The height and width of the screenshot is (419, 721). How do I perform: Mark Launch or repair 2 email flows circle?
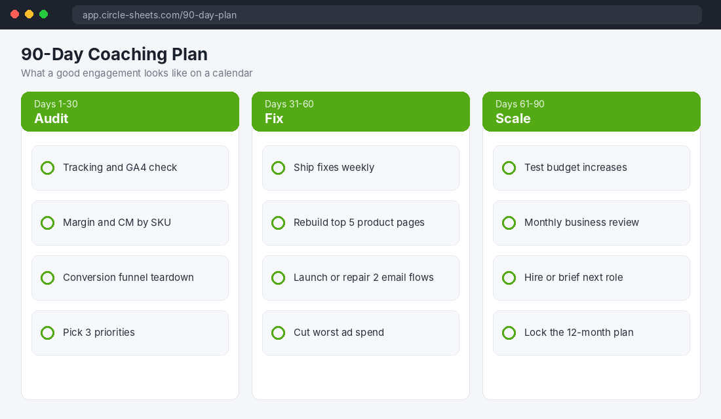pyautogui.click(x=278, y=278)
